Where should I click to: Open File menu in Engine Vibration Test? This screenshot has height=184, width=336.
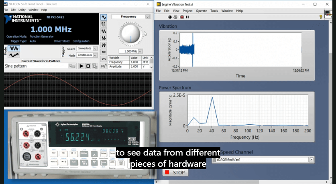[x=158, y=11]
